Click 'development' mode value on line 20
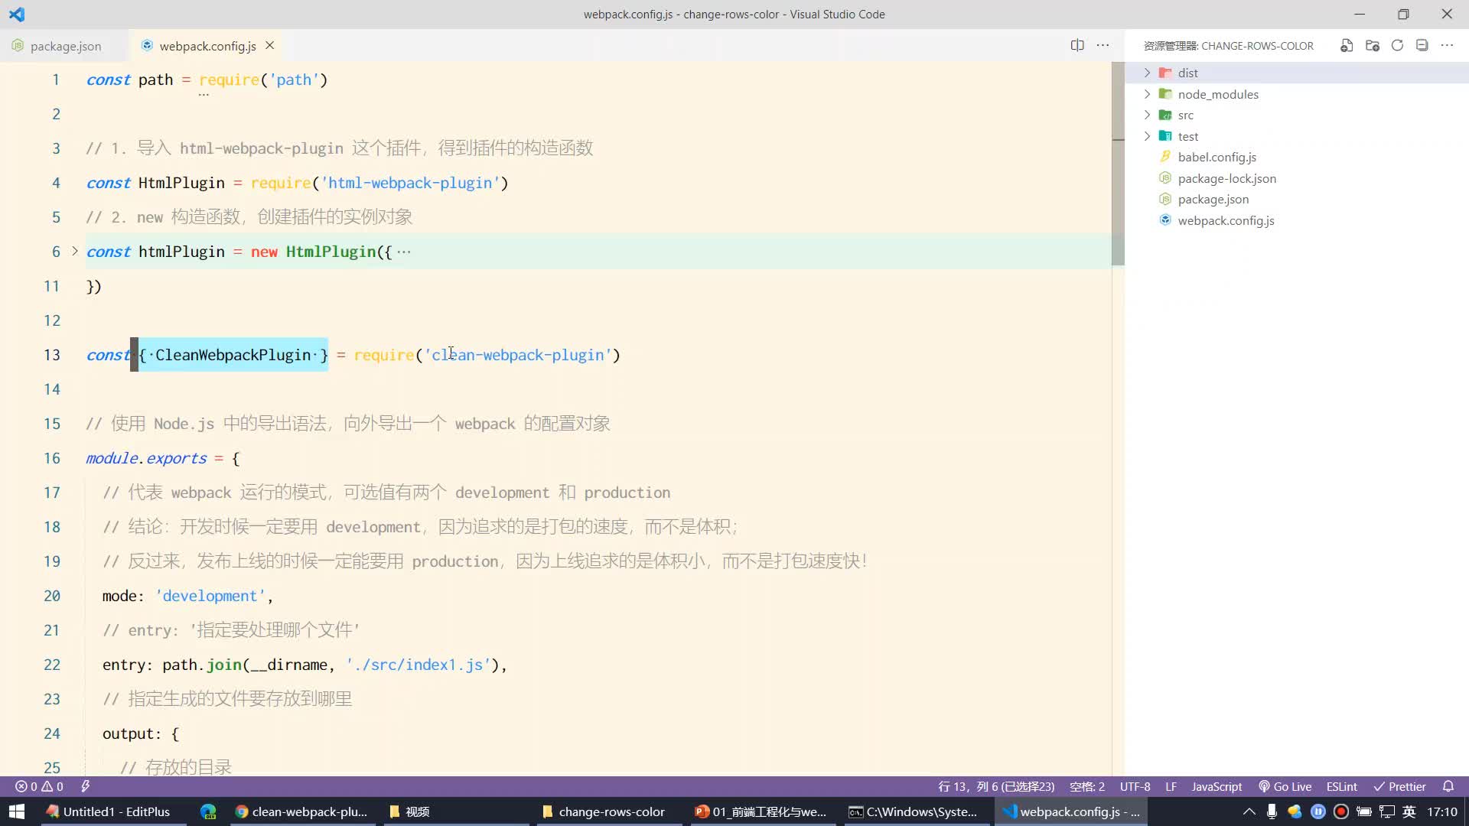 tap(210, 596)
